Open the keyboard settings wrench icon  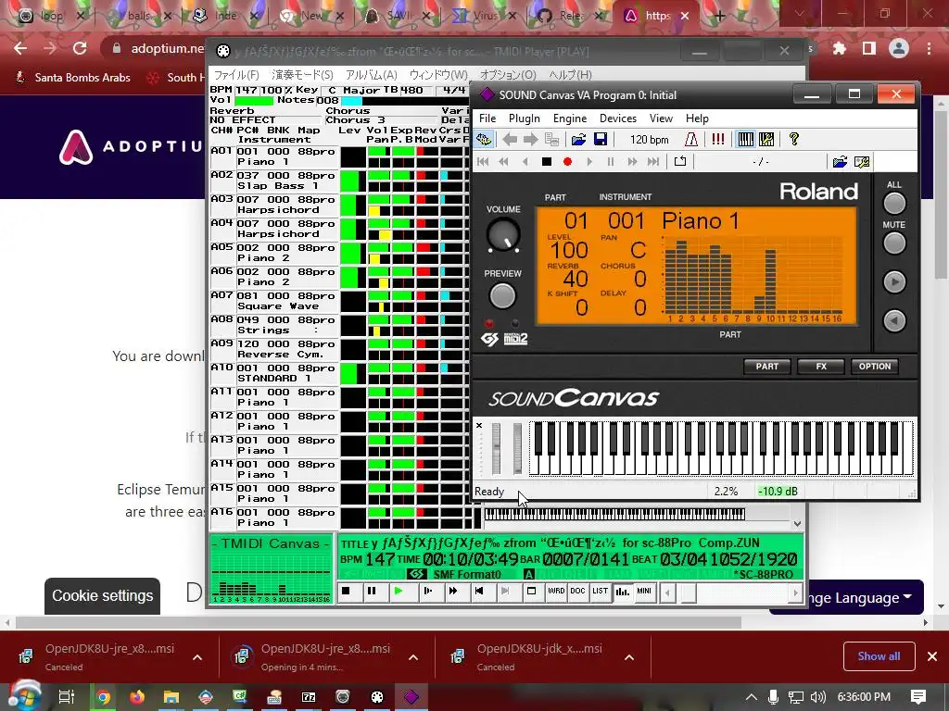766,140
